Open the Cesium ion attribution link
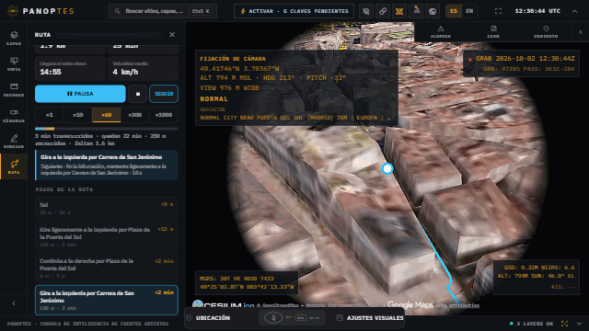The image size is (589, 331). pos(224,305)
